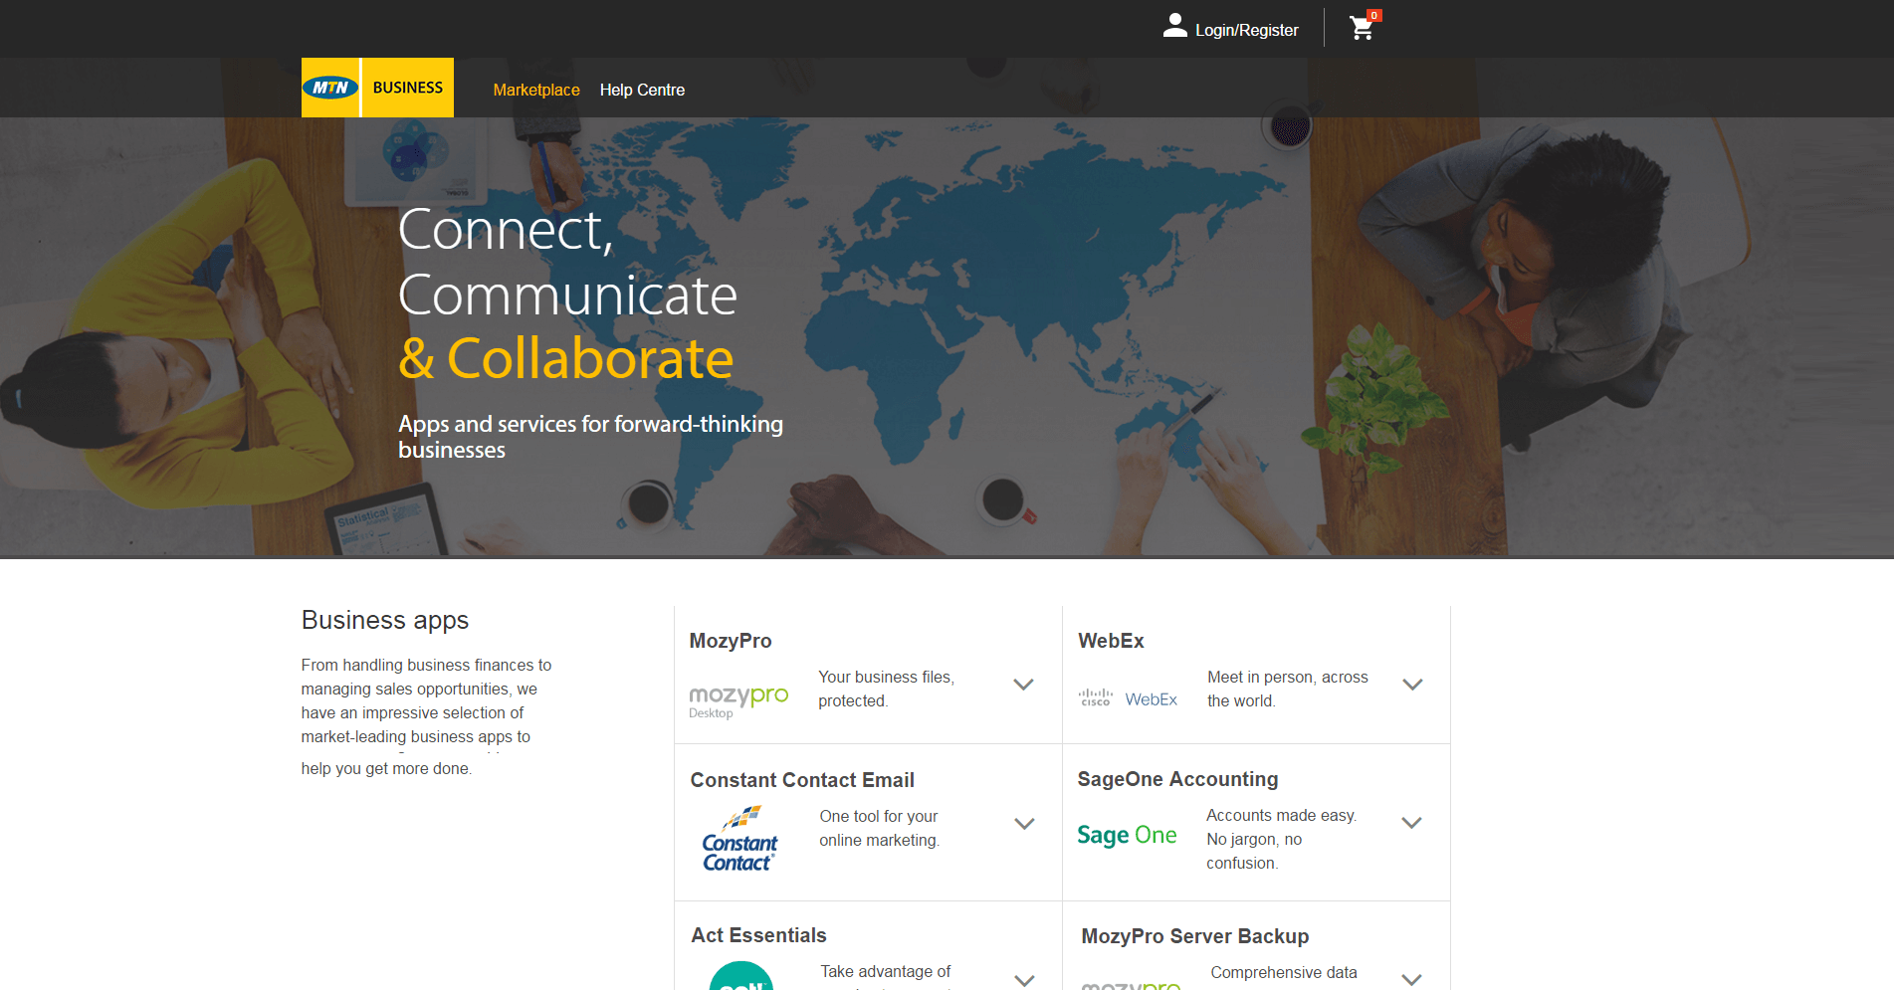
Task: Open the Help Centre menu item
Action: pyautogui.click(x=642, y=90)
